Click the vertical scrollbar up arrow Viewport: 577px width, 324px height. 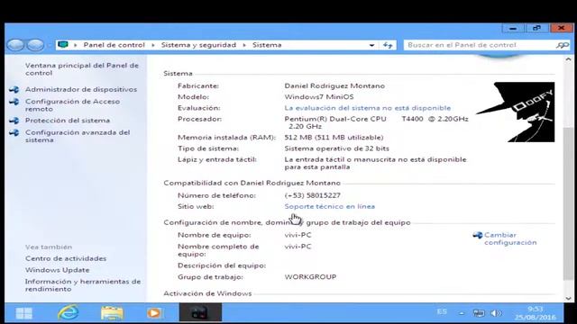point(569,59)
